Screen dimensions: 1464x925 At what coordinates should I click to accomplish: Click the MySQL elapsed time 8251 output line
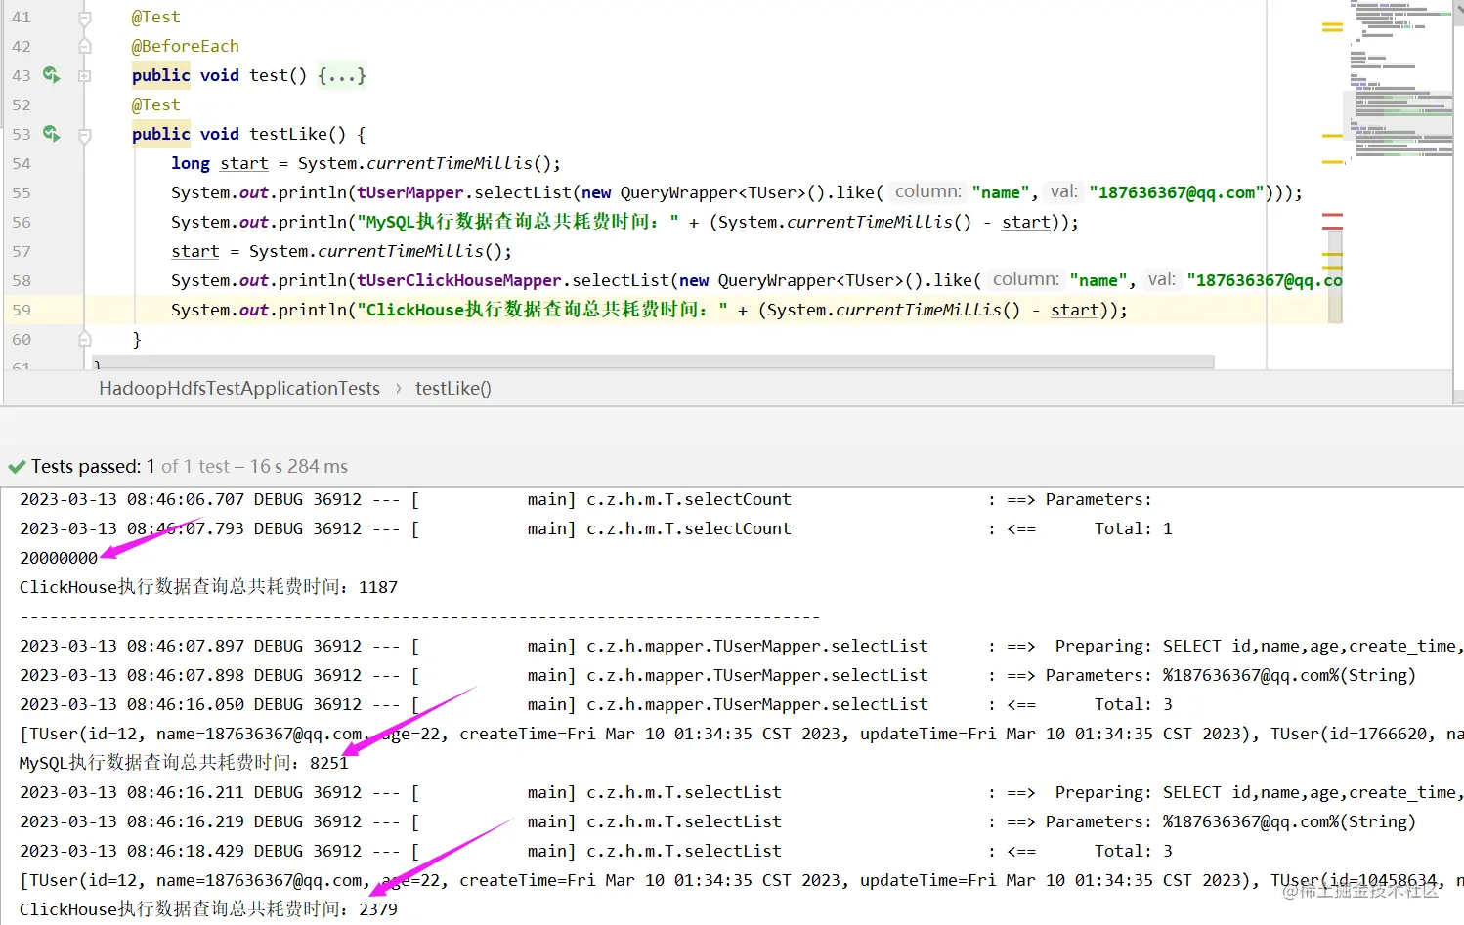click(184, 763)
